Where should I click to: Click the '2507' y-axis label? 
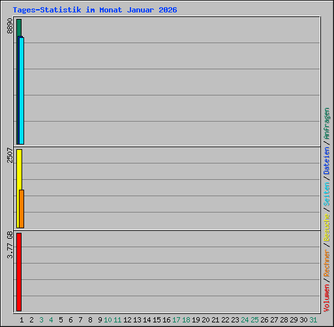[x=10, y=155]
